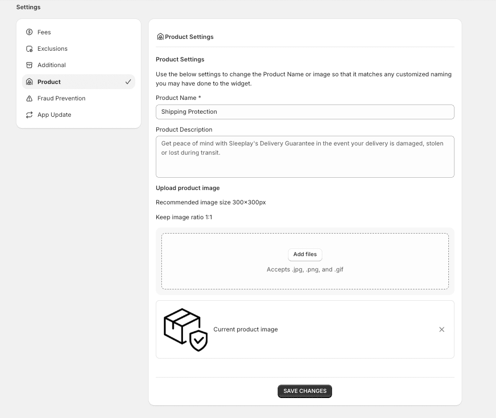Click the bold "Product Settings" subheading
The image size is (496, 418).
tap(180, 59)
